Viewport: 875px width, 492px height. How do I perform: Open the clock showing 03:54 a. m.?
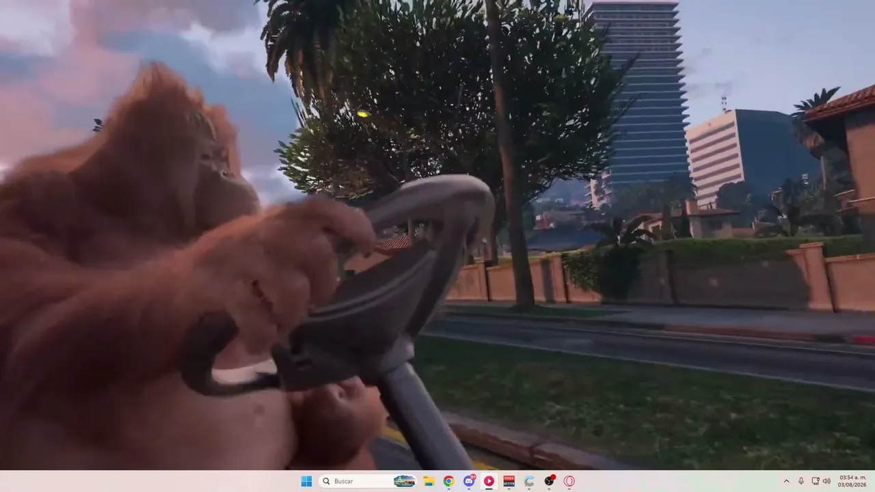(x=853, y=481)
